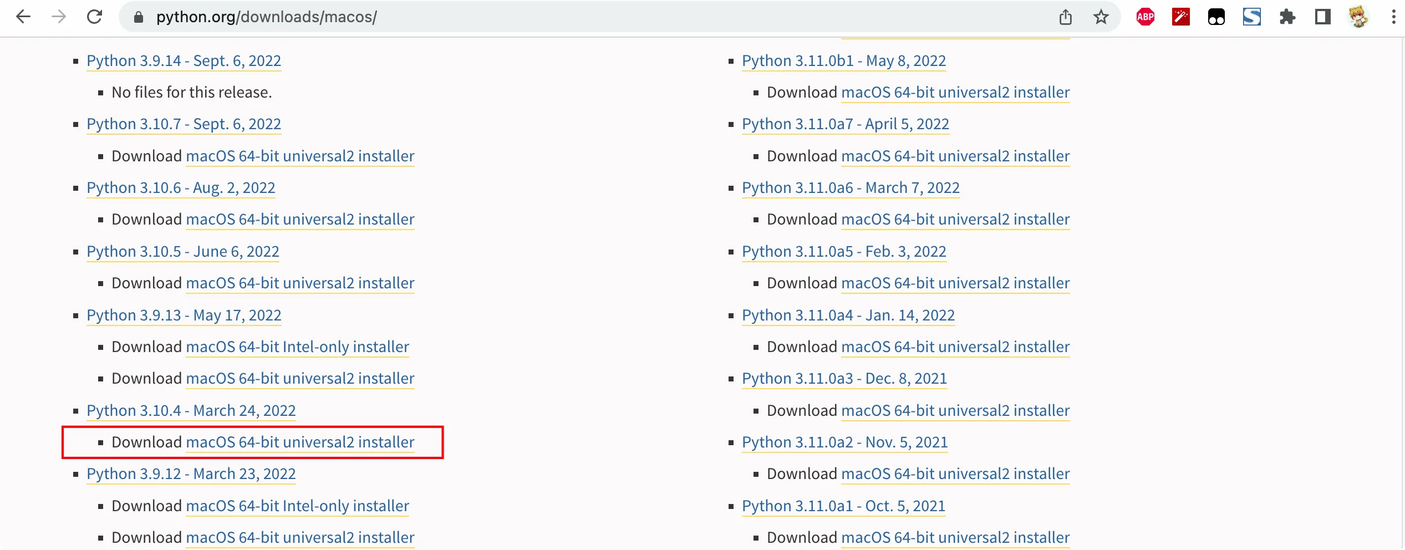Reload the current page
The height and width of the screenshot is (550, 1405).
(95, 17)
